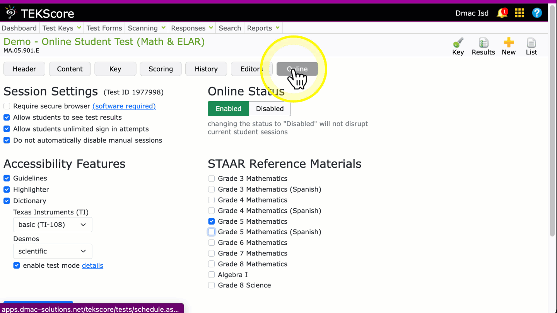Viewport: 557px width, 313px height.
Task: Go to the Dashboard menu item
Action: click(19, 28)
